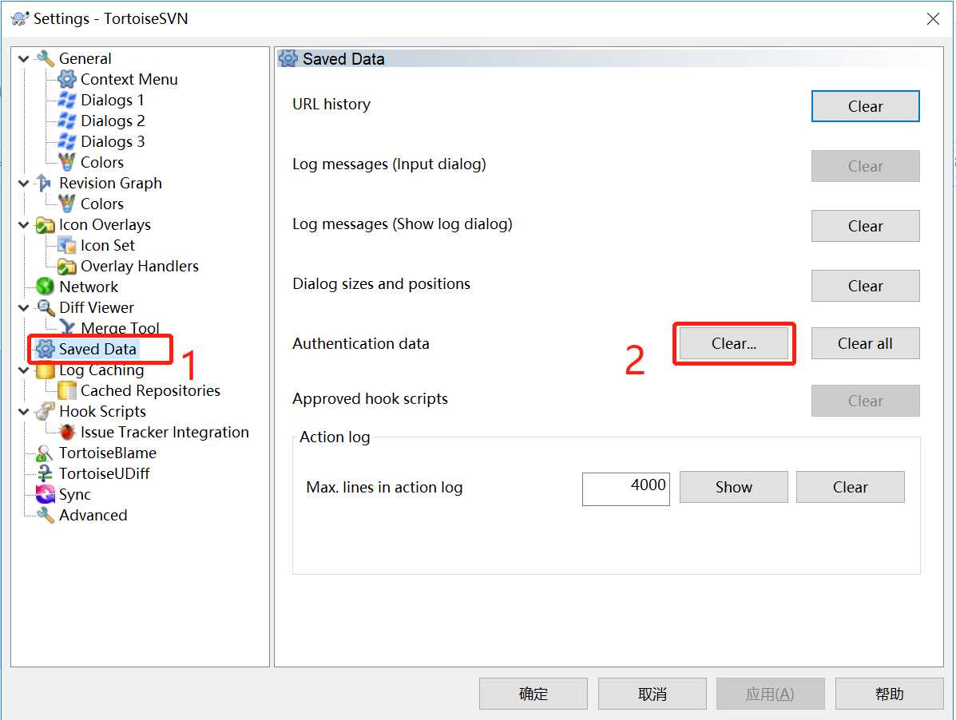This screenshot has width=956, height=720.
Task: Clear Log messages (Show log dialog)
Action: coord(865,226)
